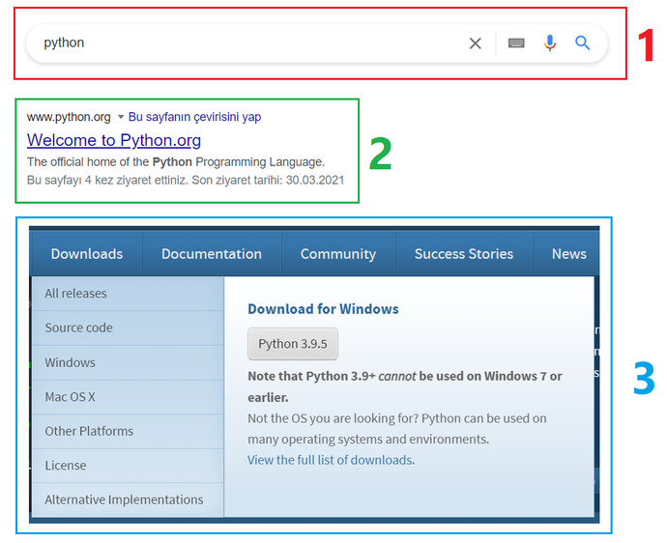Open the Downloads menu
The image size is (667, 543).
[x=87, y=254]
